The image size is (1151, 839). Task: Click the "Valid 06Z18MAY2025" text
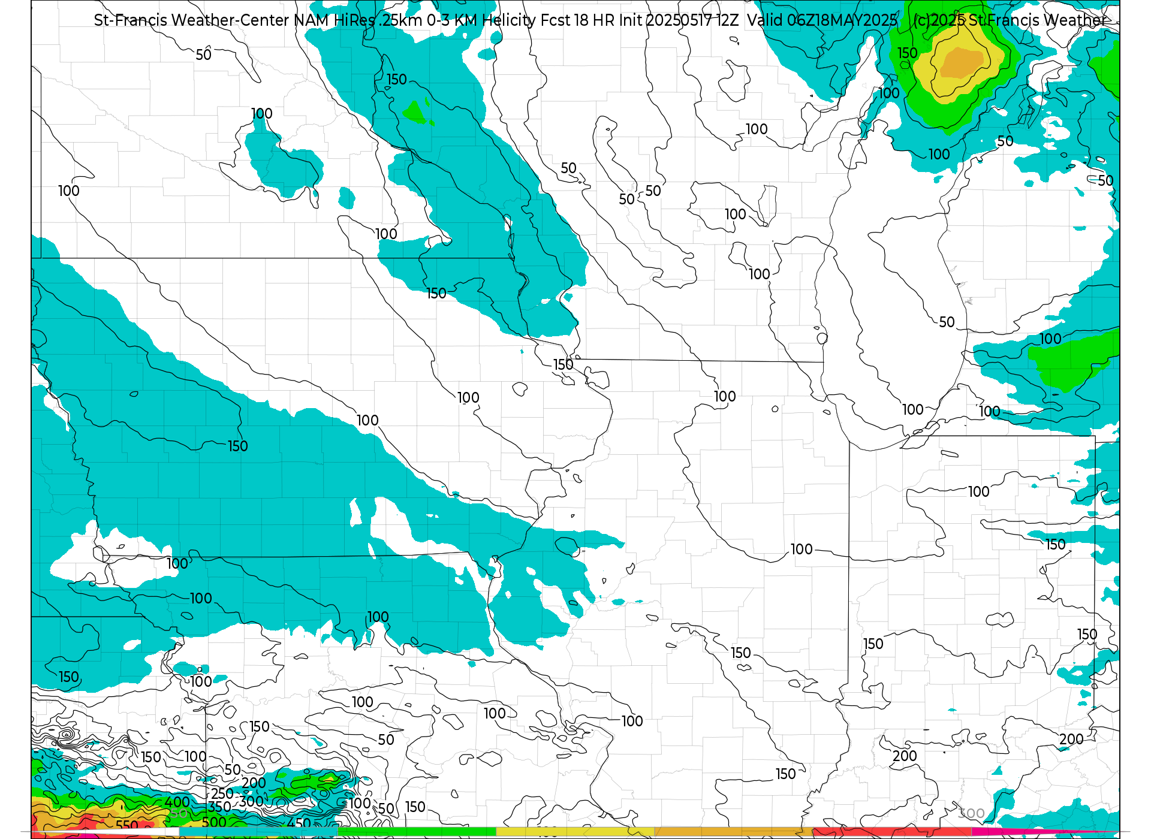[x=822, y=20]
